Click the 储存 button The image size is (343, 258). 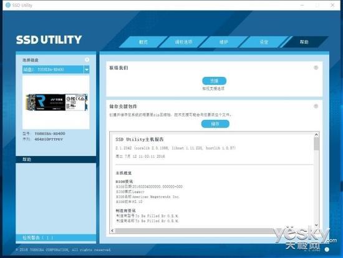click(x=215, y=124)
